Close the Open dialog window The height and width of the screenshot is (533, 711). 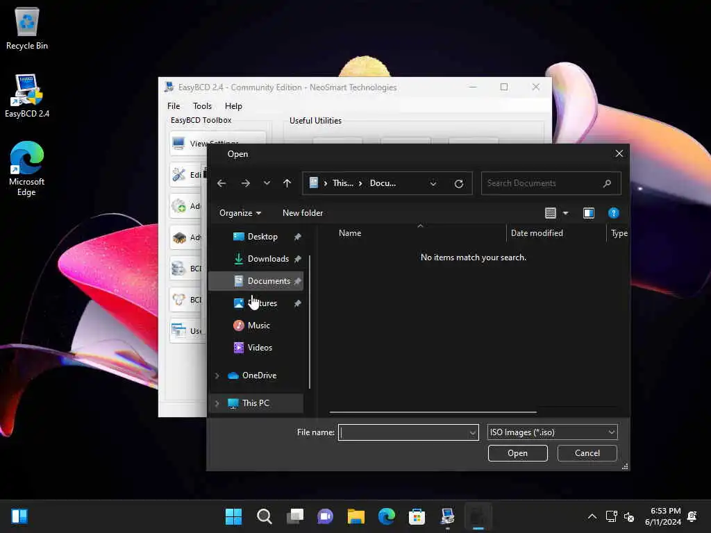tap(619, 153)
